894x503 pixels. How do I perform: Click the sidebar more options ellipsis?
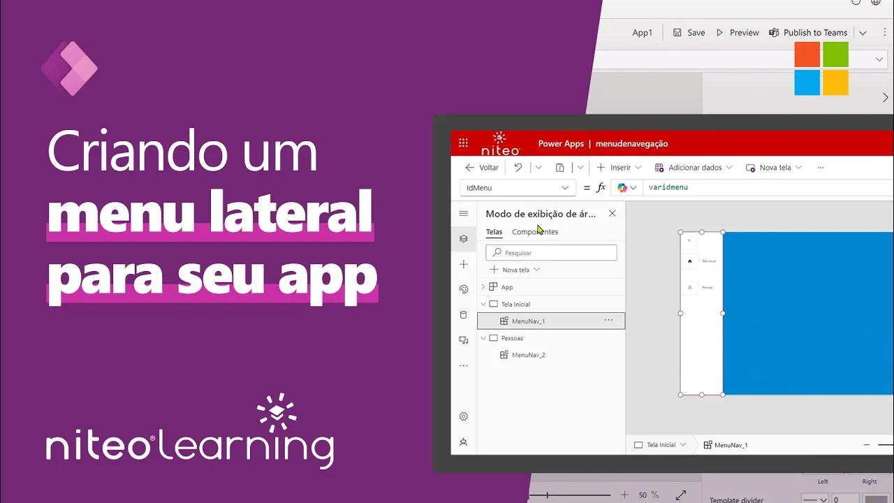[x=464, y=365]
